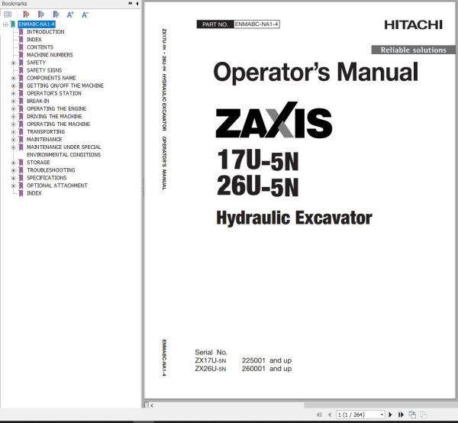458x423 pixels.
Task: Click the purple bookmark icon beside MACHINE NUMBERS
Action: pos(21,55)
